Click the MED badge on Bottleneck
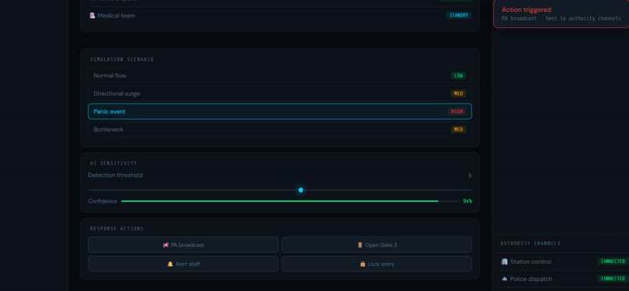The width and height of the screenshot is (629, 291). tap(459, 130)
